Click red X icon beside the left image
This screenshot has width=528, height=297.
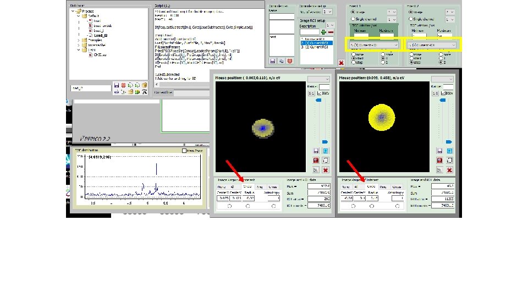point(326,170)
